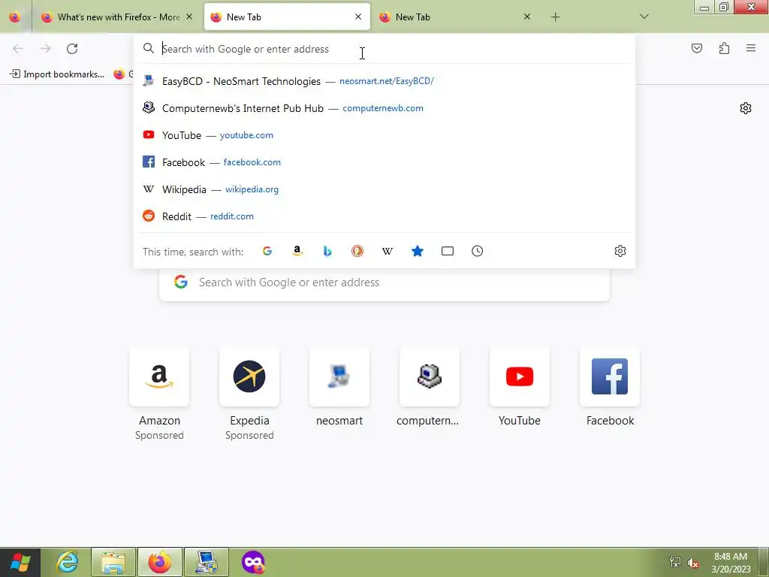This screenshot has height=577, width=769.
Task: Open EasyBCD - NeoSmart Technologies suggestion
Action: [x=384, y=81]
